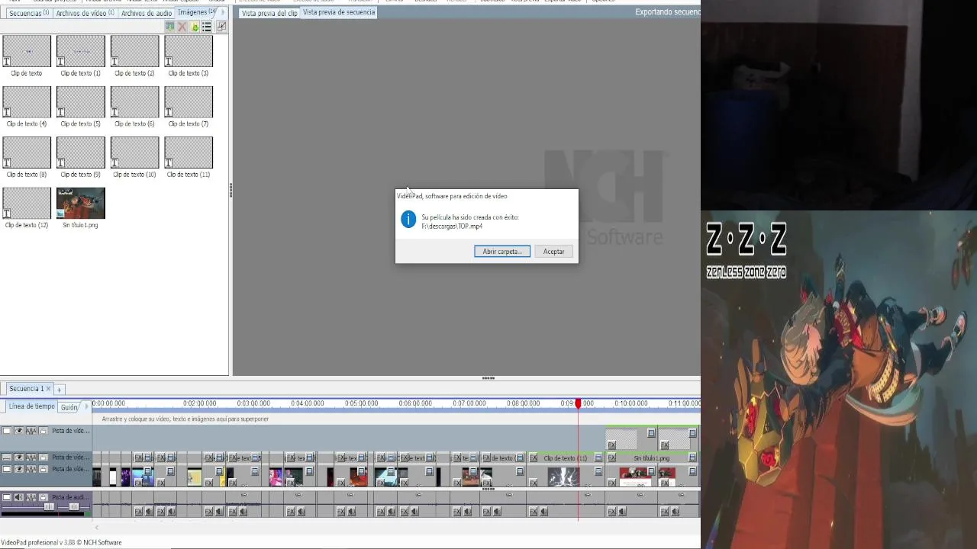Click the red X delete icon in bin

[182, 27]
